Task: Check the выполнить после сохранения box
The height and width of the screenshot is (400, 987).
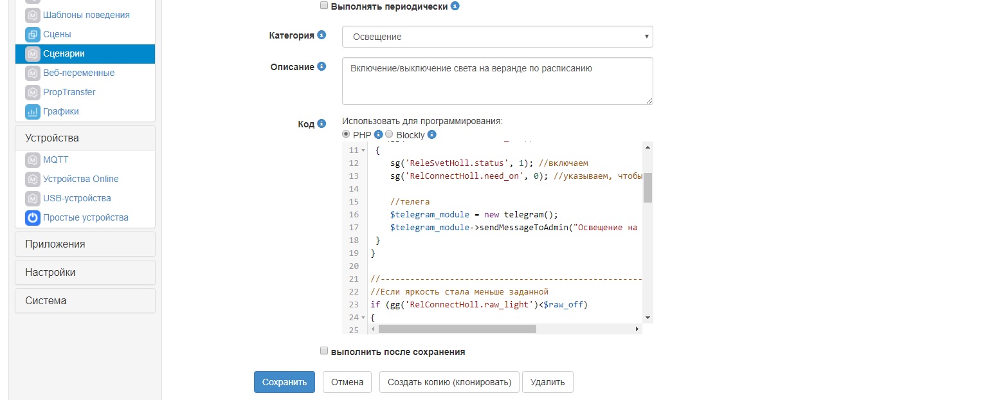Action: [x=324, y=352]
